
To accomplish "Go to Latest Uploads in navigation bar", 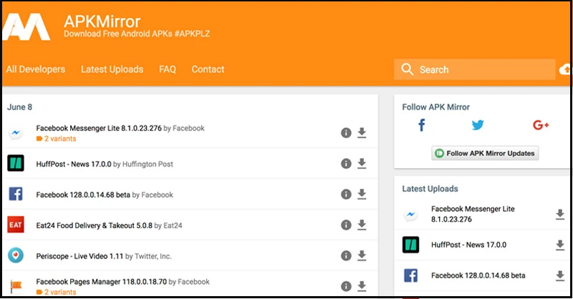I will [x=112, y=69].
